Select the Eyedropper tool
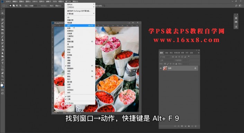 click(2, 30)
